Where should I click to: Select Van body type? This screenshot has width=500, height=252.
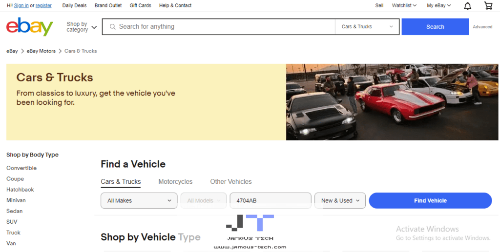[11, 243]
